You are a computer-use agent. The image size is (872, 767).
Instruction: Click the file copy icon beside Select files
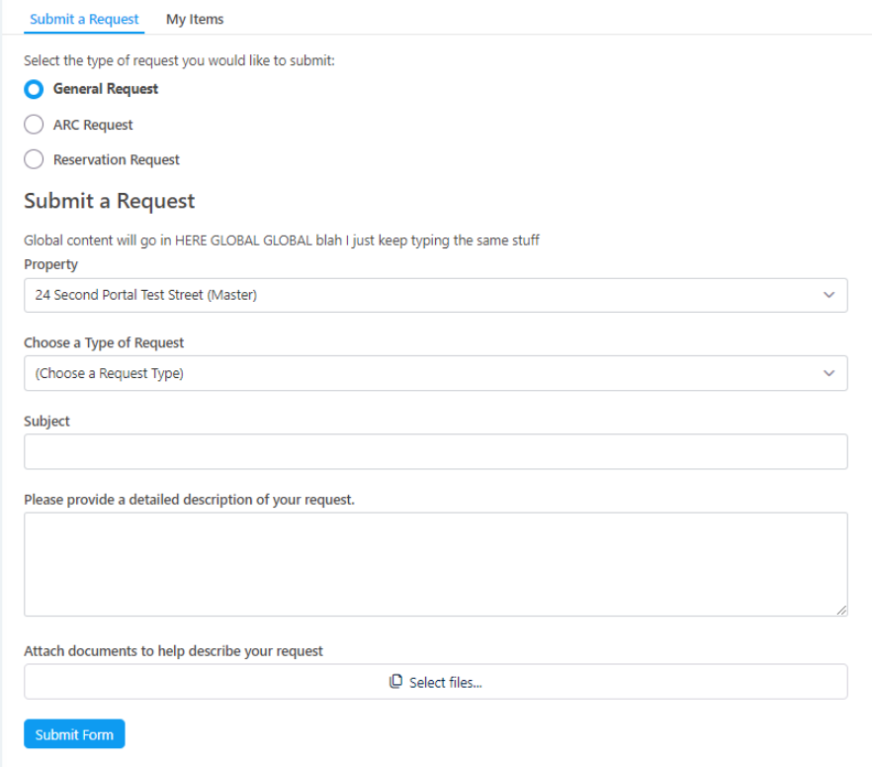click(x=395, y=681)
